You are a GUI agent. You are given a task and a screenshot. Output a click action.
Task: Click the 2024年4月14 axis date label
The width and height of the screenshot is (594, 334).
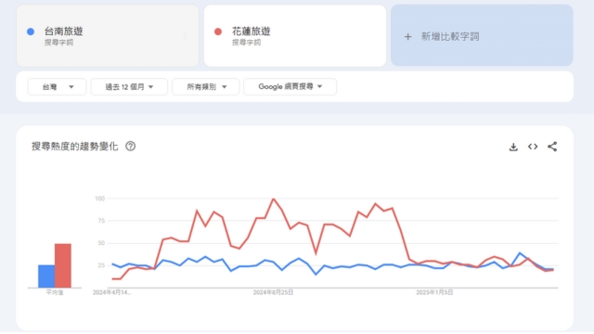tap(111, 292)
